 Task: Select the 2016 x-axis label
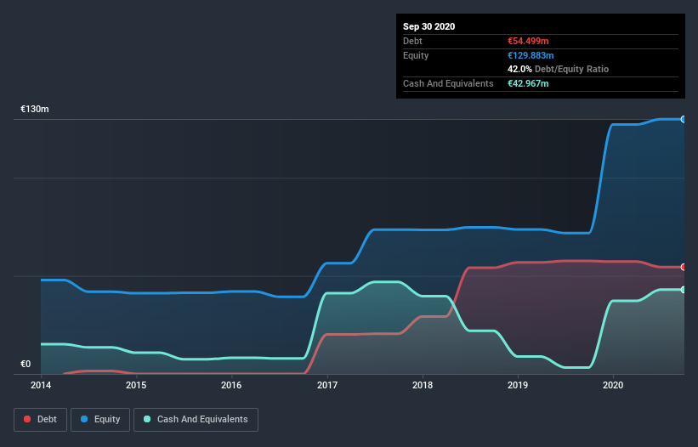231,385
